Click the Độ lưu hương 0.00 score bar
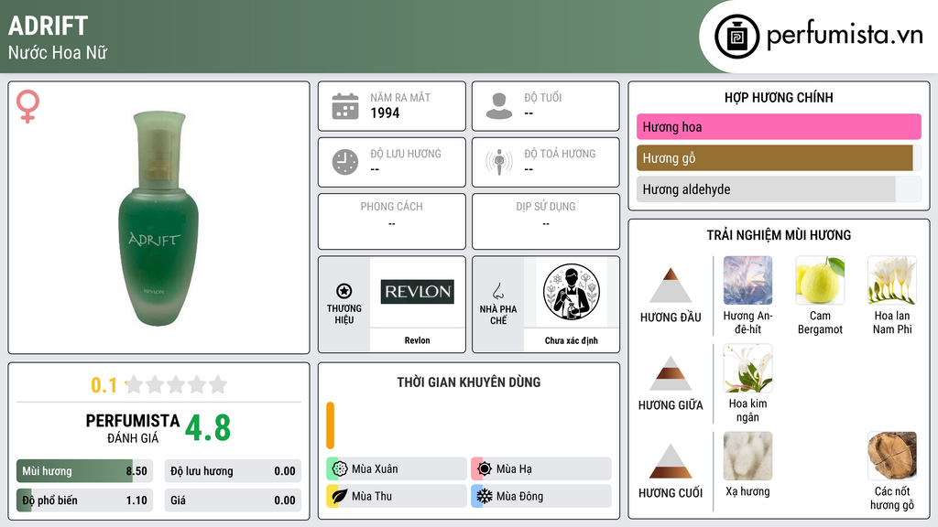938x527 pixels. click(x=233, y=471)
